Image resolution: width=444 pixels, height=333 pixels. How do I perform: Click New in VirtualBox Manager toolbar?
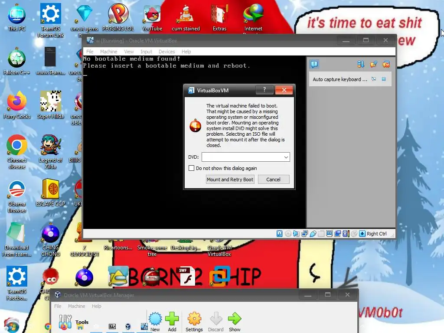155,322
